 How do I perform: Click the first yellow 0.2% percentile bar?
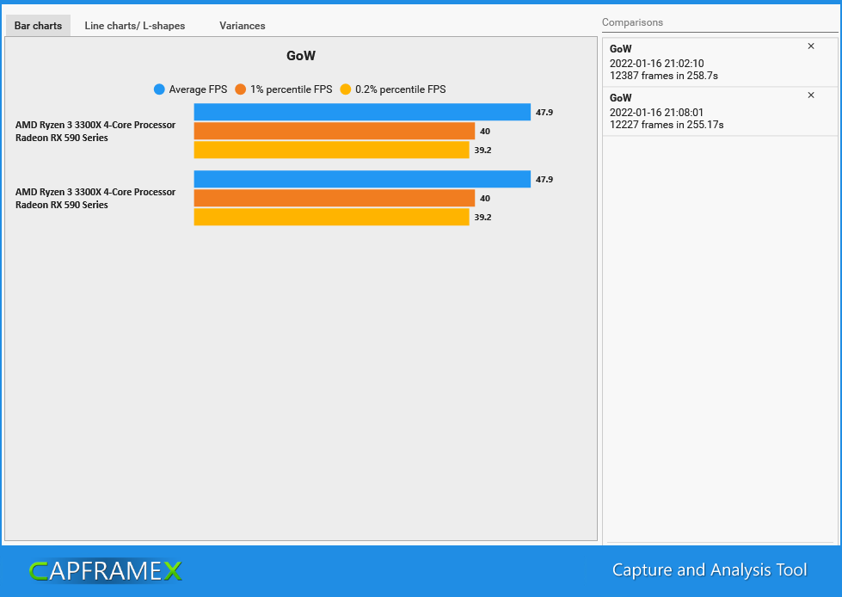pyautogui.click(x=332, y=150)
